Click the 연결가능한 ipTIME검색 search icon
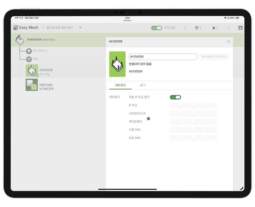This screenshot has height=207, width=255. click(x=32, y=85)
